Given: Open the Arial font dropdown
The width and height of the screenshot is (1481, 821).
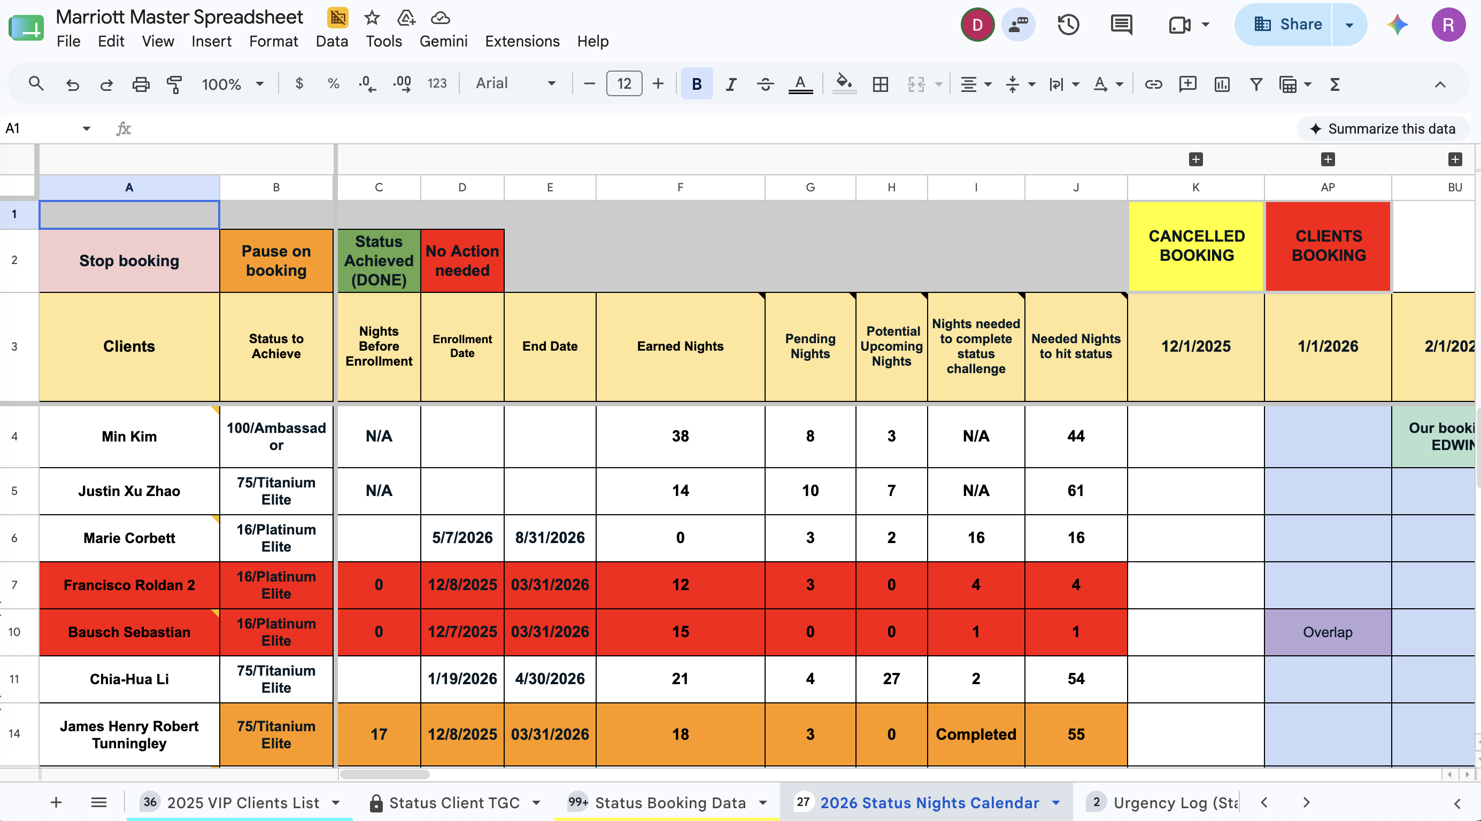Looking at the screenshot, I should coord(516,84).
